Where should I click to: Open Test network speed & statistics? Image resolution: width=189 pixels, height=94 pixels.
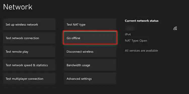[29, 65]
